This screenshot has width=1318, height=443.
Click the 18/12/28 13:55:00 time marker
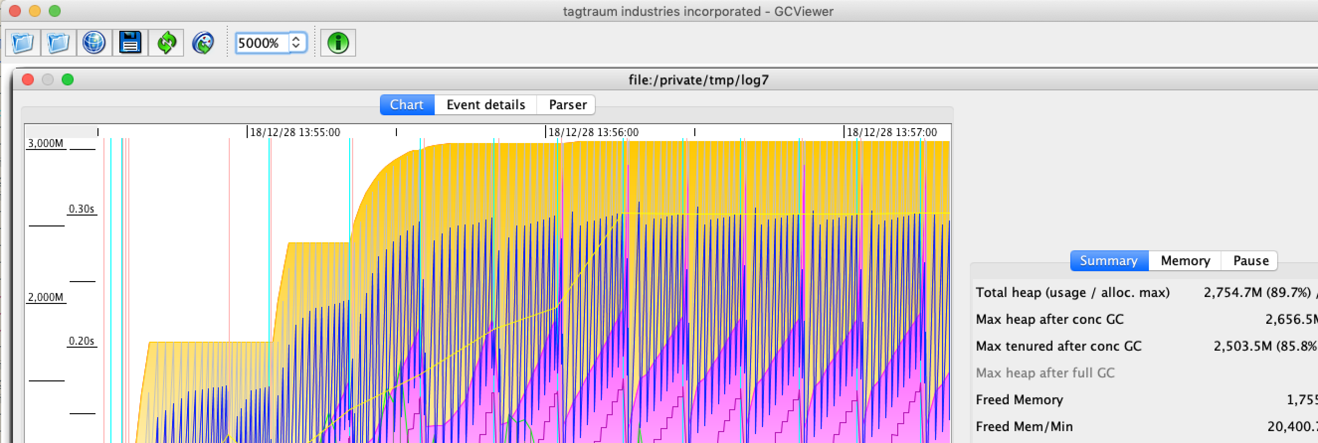tap(295, 132)
